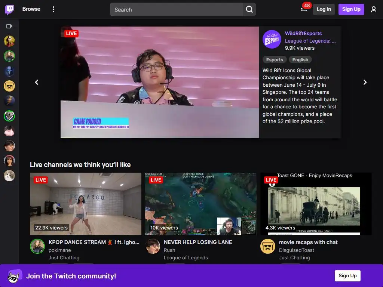Open the yellow mustache avatar in sidebar

[x=9, y=86]
